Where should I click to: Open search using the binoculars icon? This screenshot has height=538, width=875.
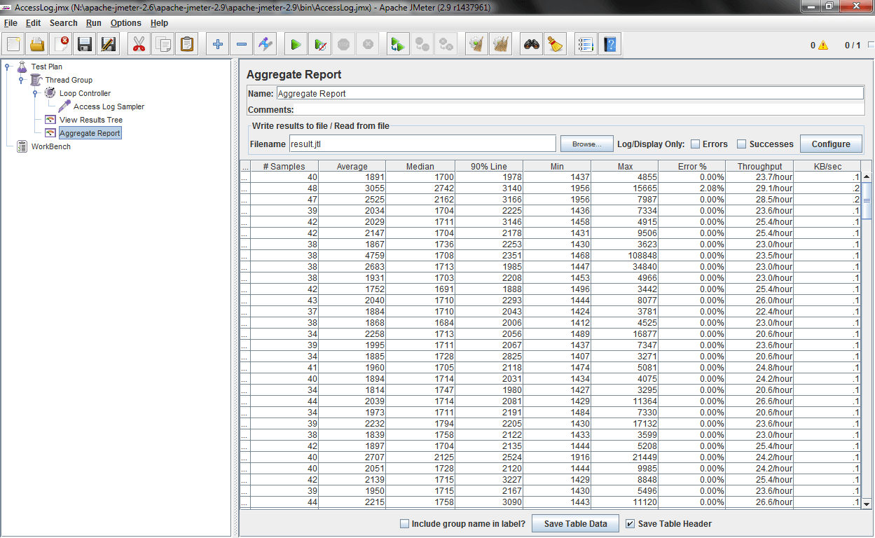pos(531,43)
